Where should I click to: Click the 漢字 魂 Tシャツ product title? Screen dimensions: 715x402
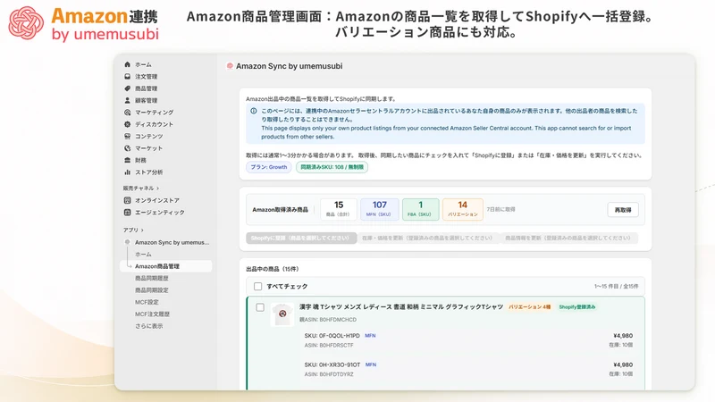coord(400,306)
